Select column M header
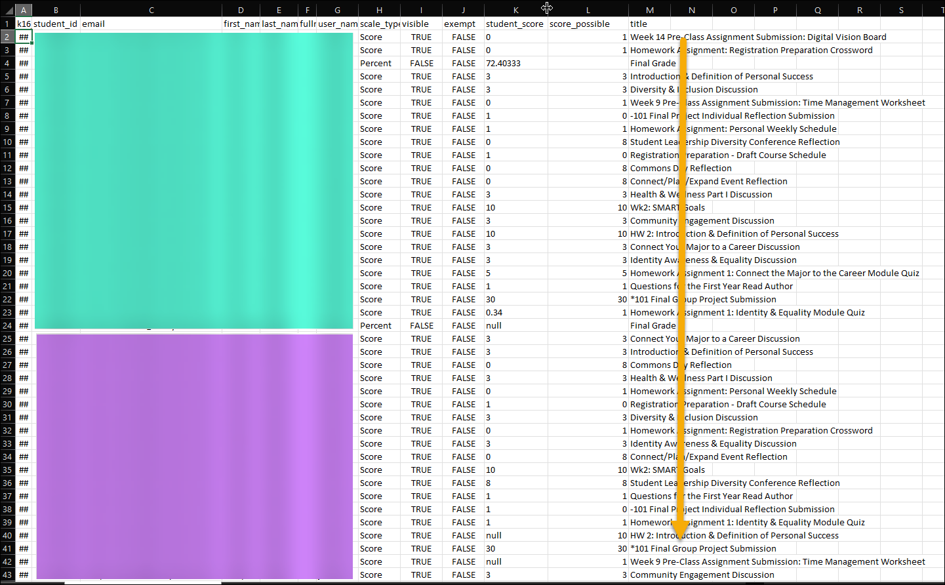 [649, 10]
